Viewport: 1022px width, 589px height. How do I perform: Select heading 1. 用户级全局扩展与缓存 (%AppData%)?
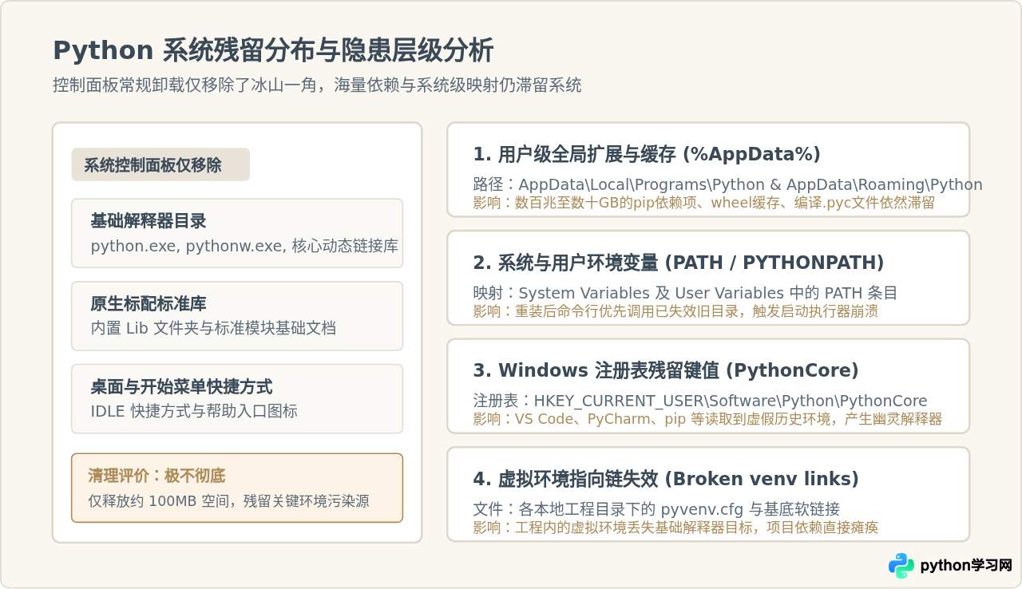pyautogui.click(x=647, y=154)
